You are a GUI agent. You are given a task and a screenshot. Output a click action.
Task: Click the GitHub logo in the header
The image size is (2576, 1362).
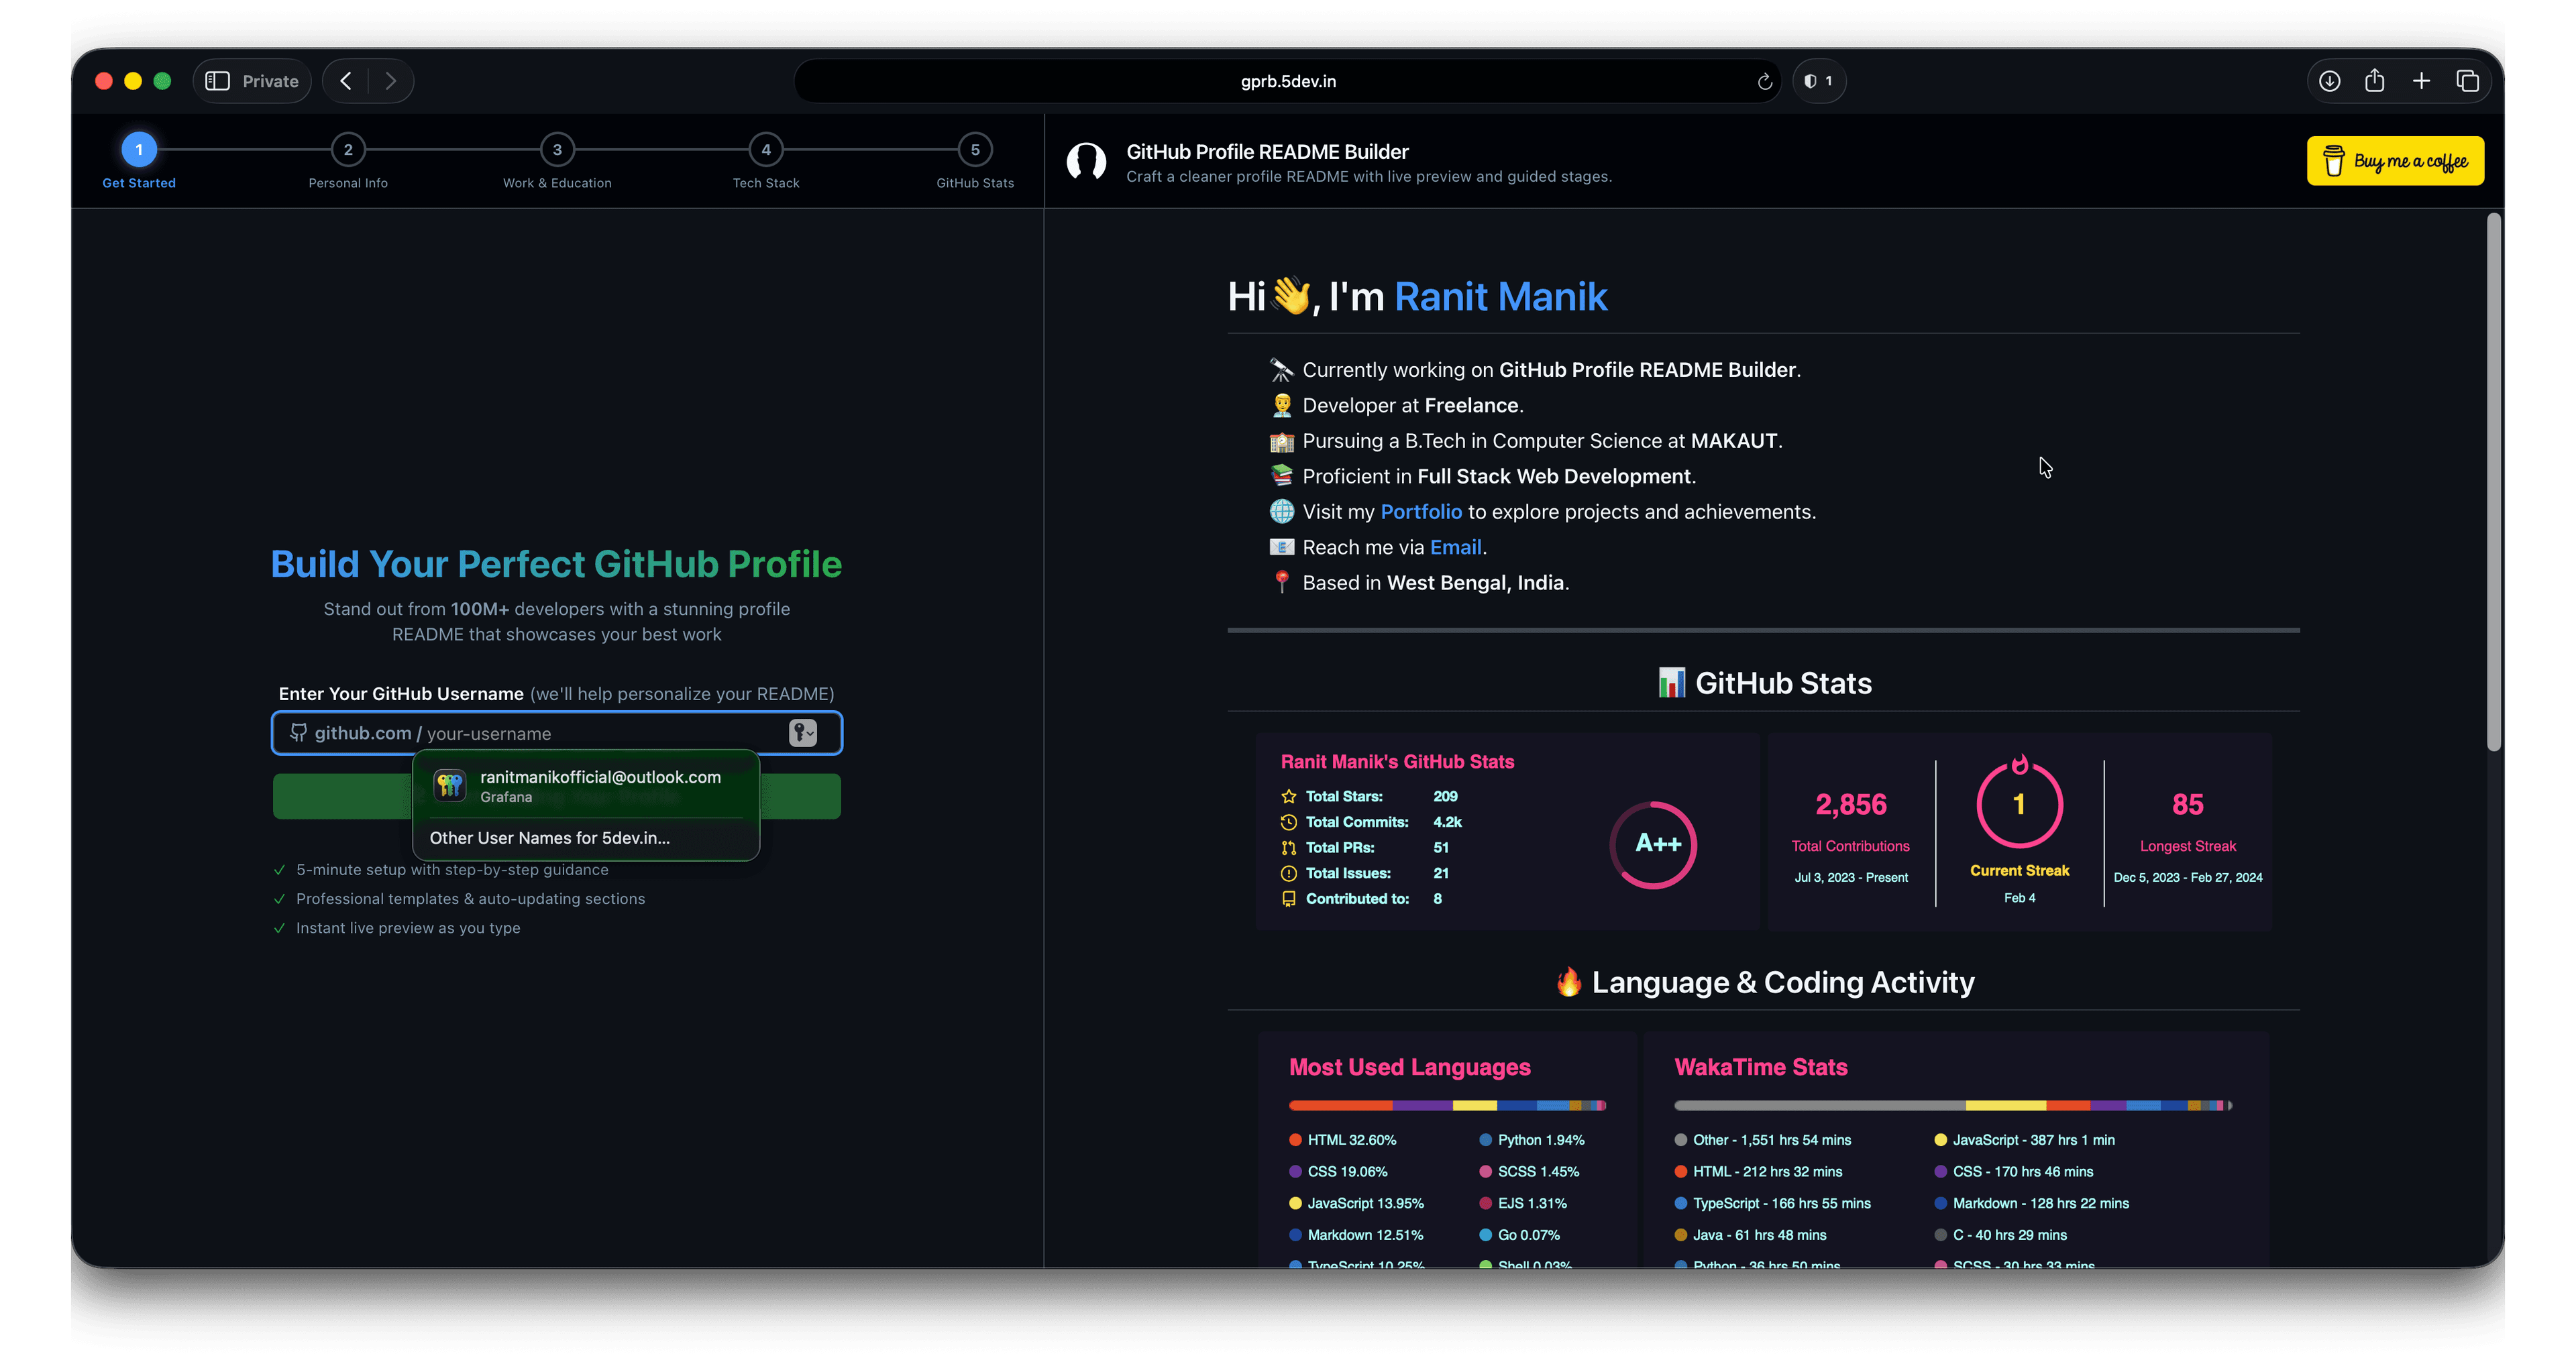tap(1086, 162)
